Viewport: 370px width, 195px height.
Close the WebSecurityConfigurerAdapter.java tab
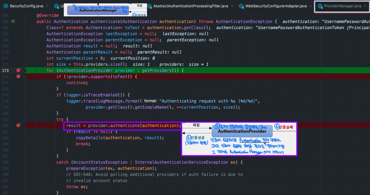coord(311,6)
